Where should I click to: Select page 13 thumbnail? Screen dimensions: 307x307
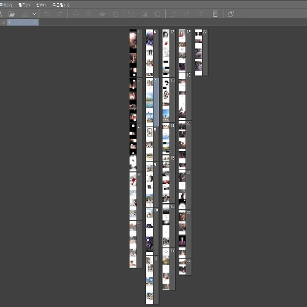click(169, 100)
